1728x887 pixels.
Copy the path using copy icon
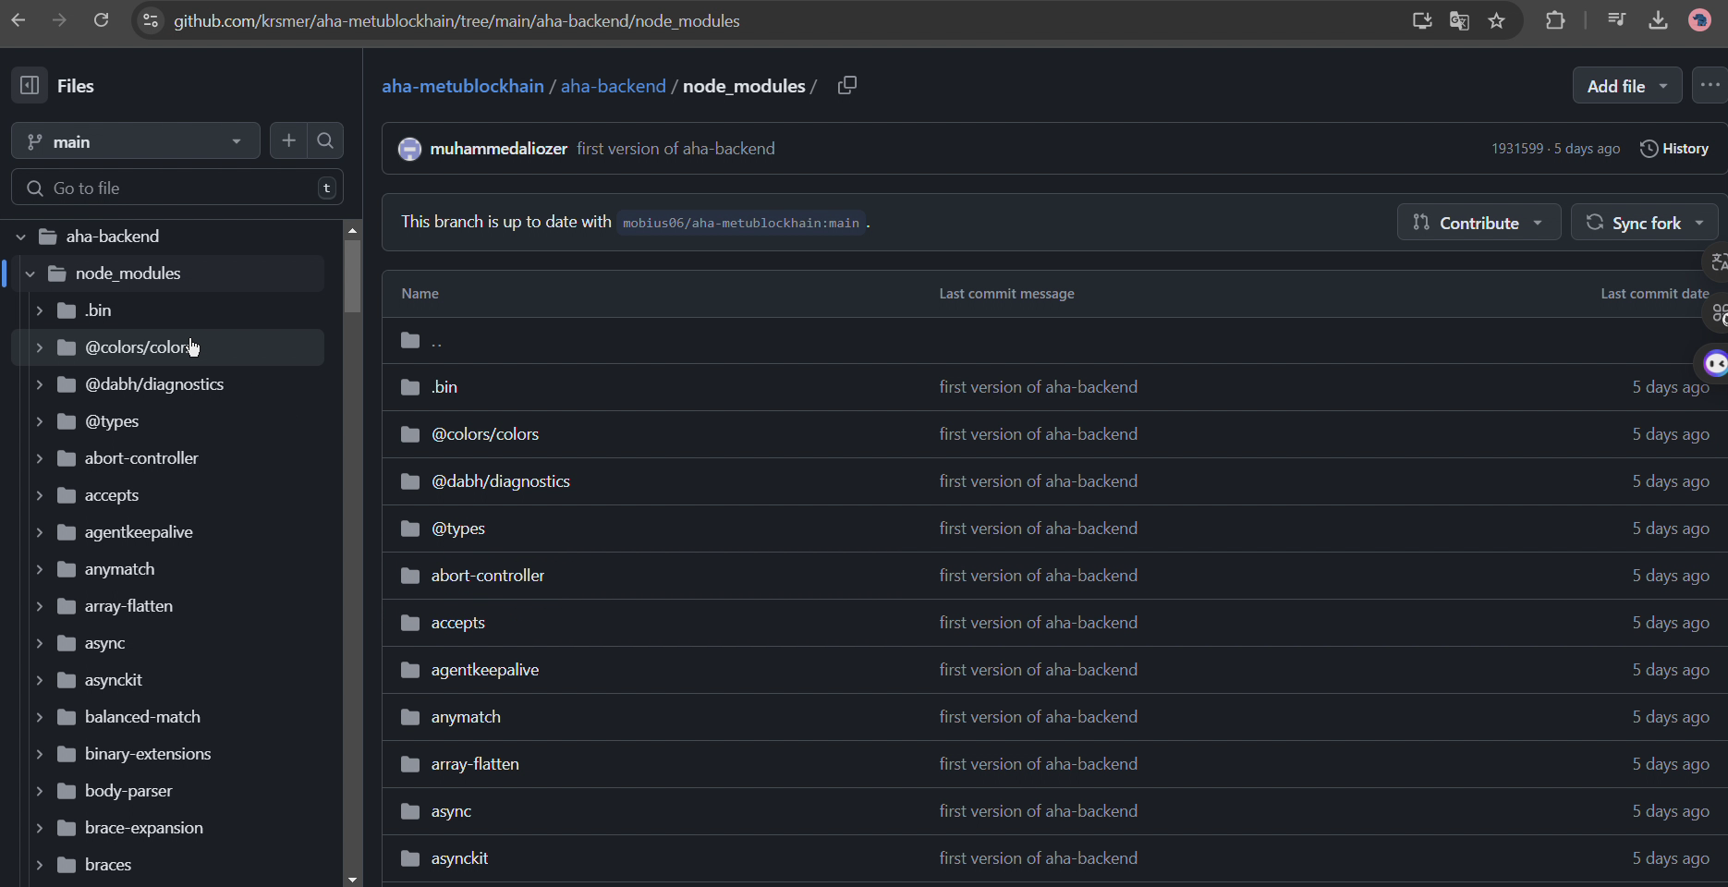point(846,86)
